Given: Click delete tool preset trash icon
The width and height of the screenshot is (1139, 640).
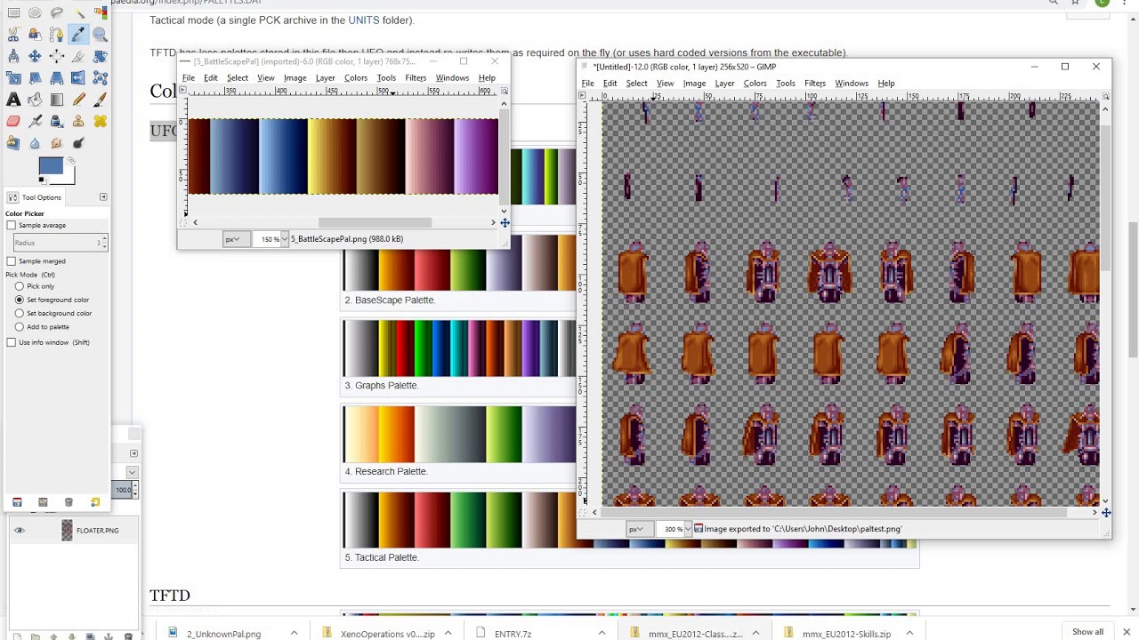Looking at the screenshot, I should click(x=69, y=502).
